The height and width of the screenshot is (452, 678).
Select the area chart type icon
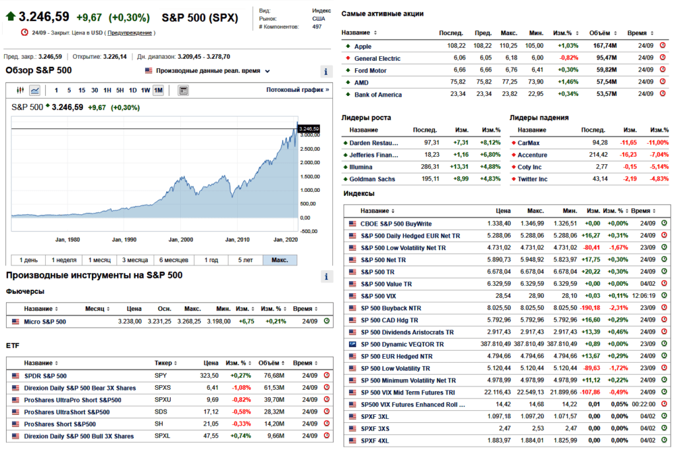pyautogui.click(x=34, y=90)
